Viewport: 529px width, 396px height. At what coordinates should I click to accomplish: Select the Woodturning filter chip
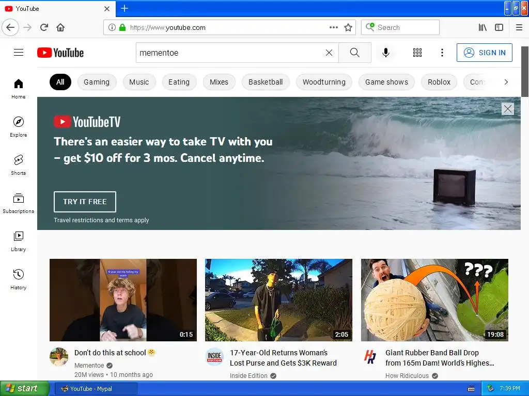[x=324, y=82]
